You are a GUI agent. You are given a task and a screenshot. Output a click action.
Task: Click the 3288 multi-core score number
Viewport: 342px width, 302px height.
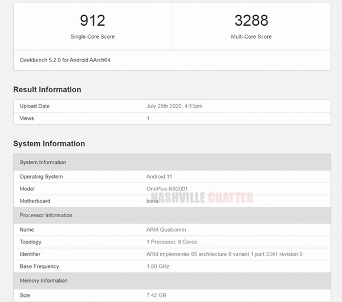251,21
